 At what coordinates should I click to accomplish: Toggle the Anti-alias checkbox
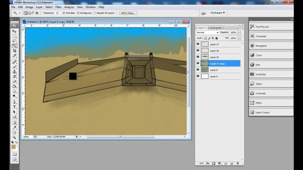coord(64,13)
